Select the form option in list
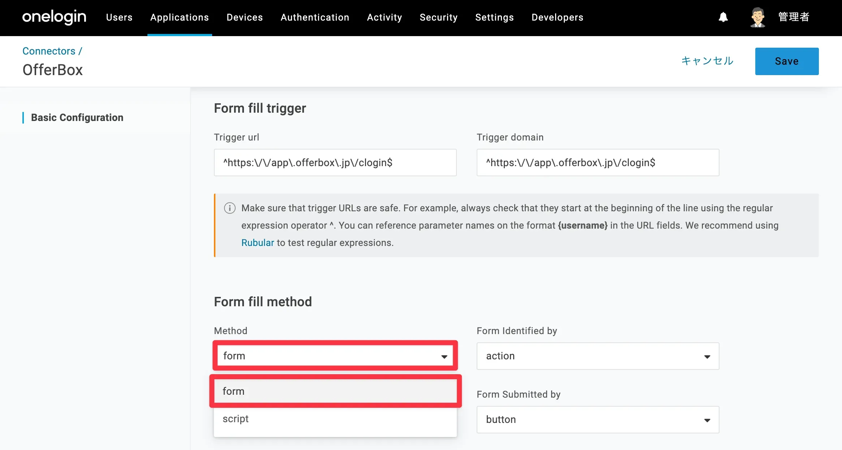Screen dimensions: 842x450 [x=335, y=391]
